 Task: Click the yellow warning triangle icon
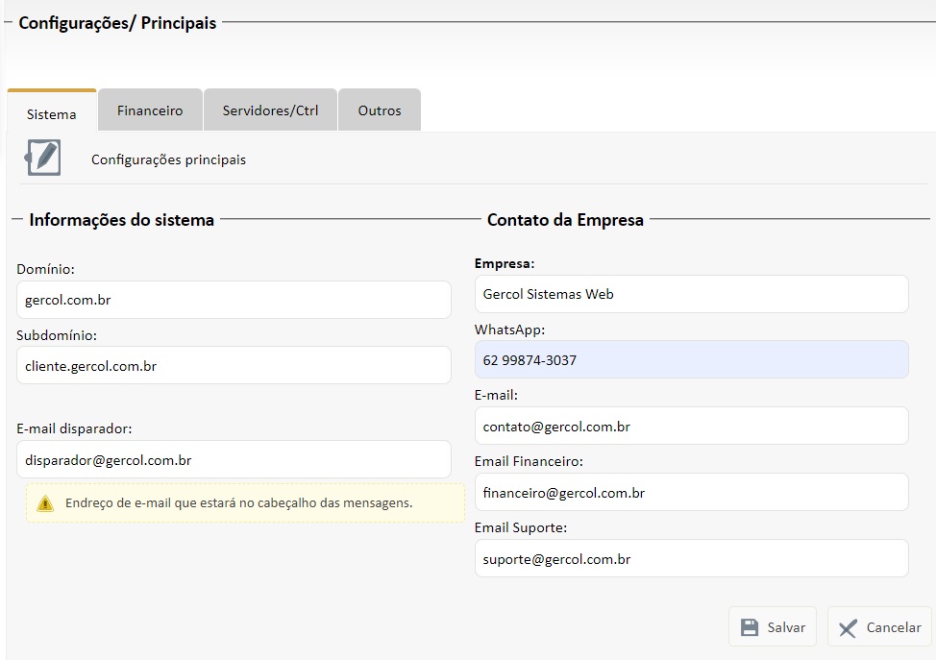[x=45, y=503]
